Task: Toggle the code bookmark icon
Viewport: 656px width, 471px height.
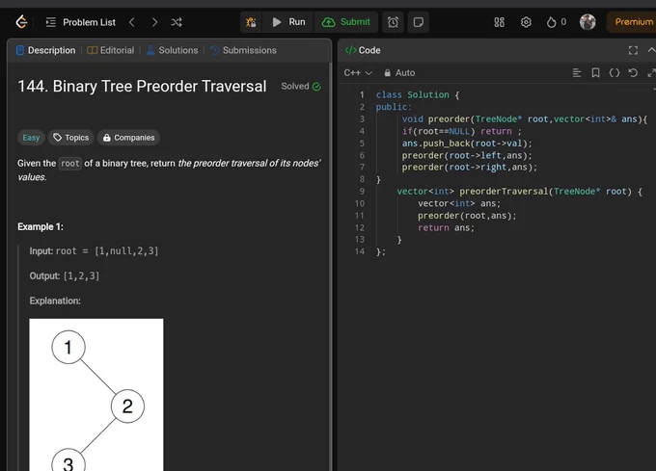Action: [595, 73]
